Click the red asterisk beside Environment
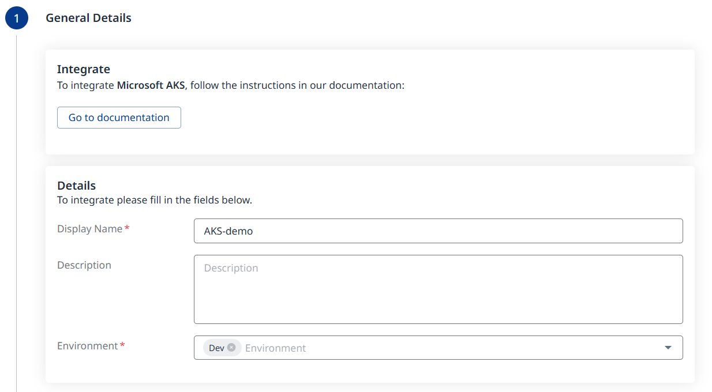 point(122,346)
